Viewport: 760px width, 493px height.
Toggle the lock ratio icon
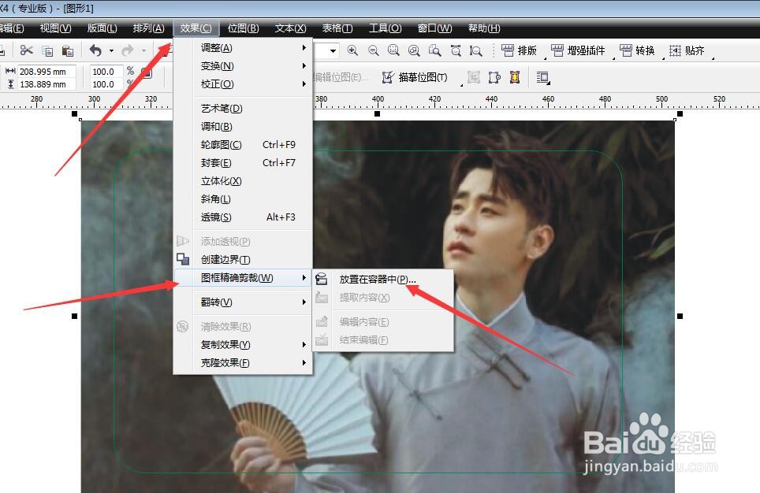147,73
